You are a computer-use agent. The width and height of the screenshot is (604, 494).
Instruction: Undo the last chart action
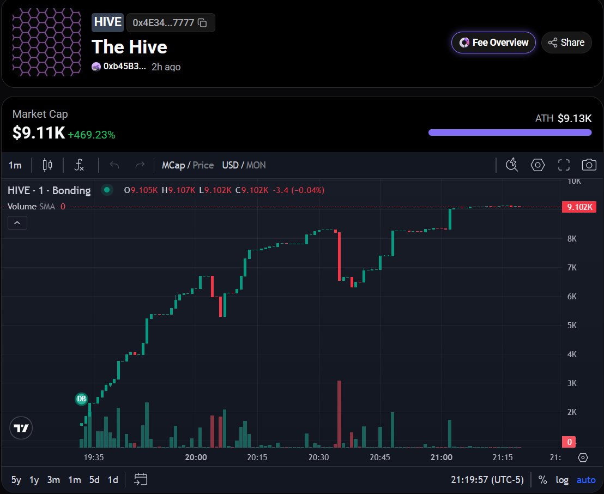[x=114, y=165]
